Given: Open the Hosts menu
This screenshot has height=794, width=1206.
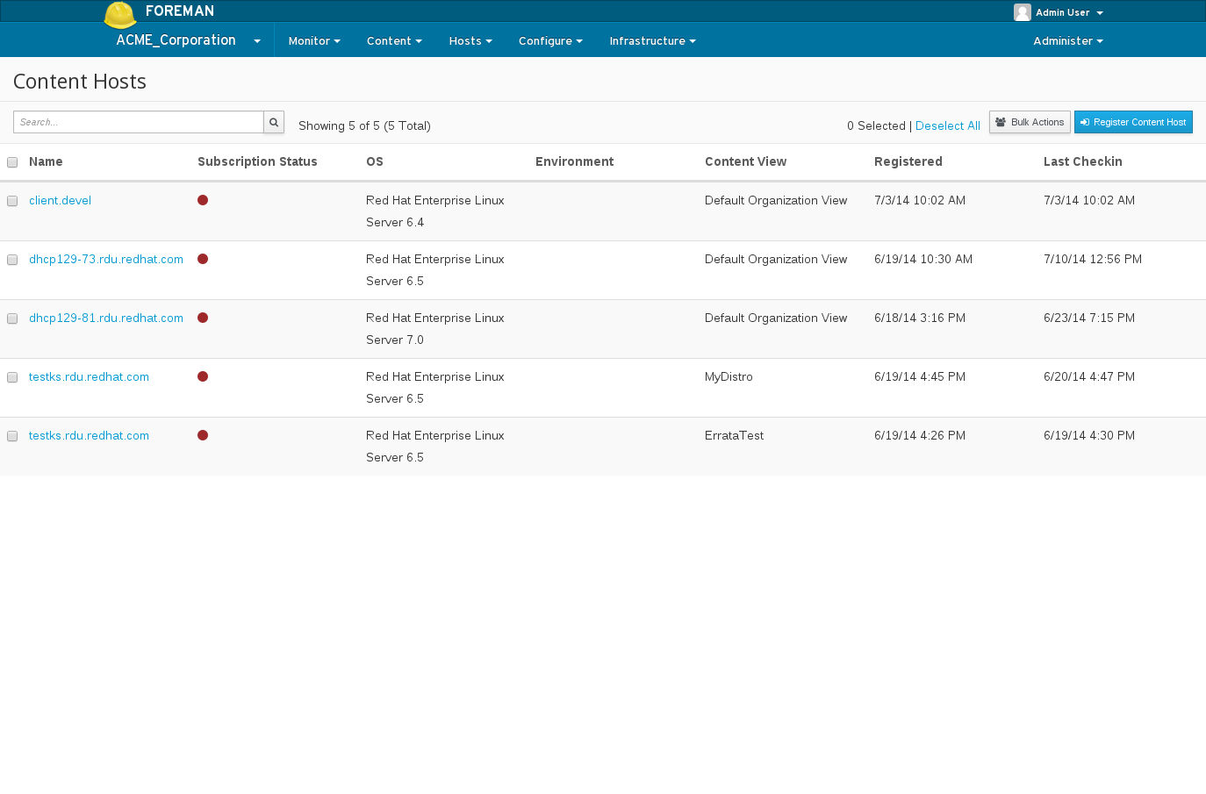Looking at the screenshot, I should click(470, 40).
